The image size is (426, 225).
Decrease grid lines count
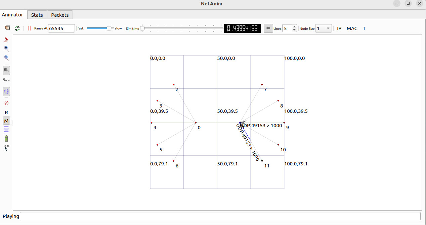294,30
